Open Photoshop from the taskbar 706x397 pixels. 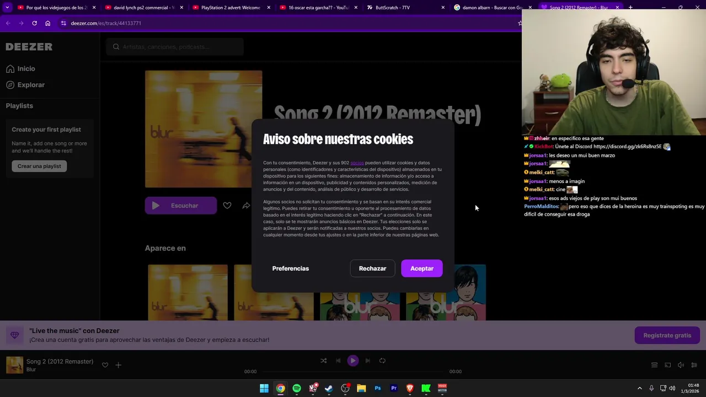pos(378,388)
